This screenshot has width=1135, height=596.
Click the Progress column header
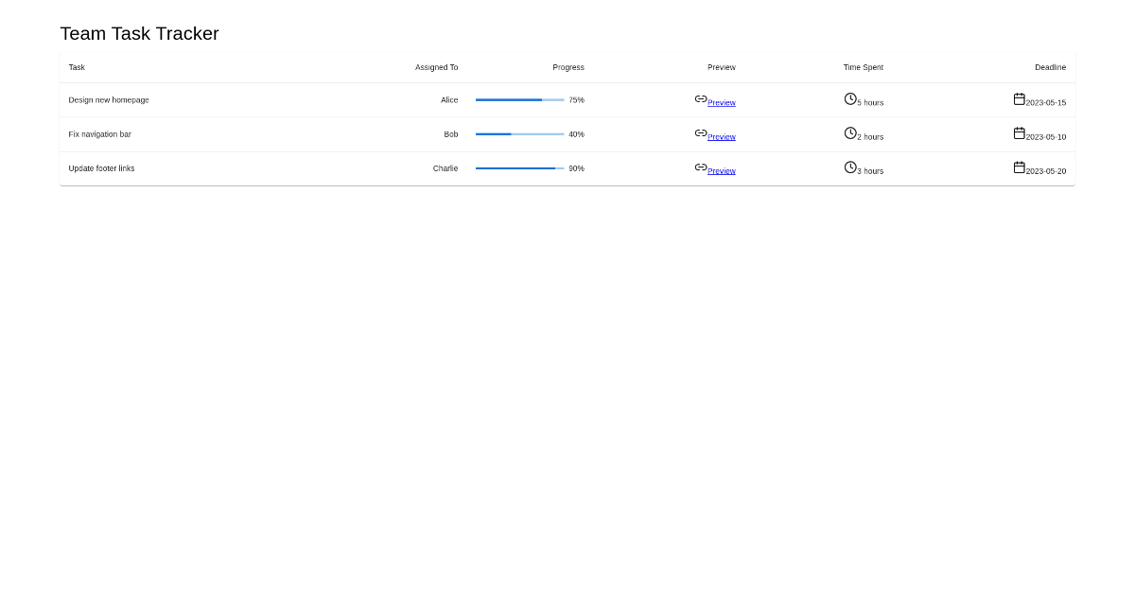[568, 67]
